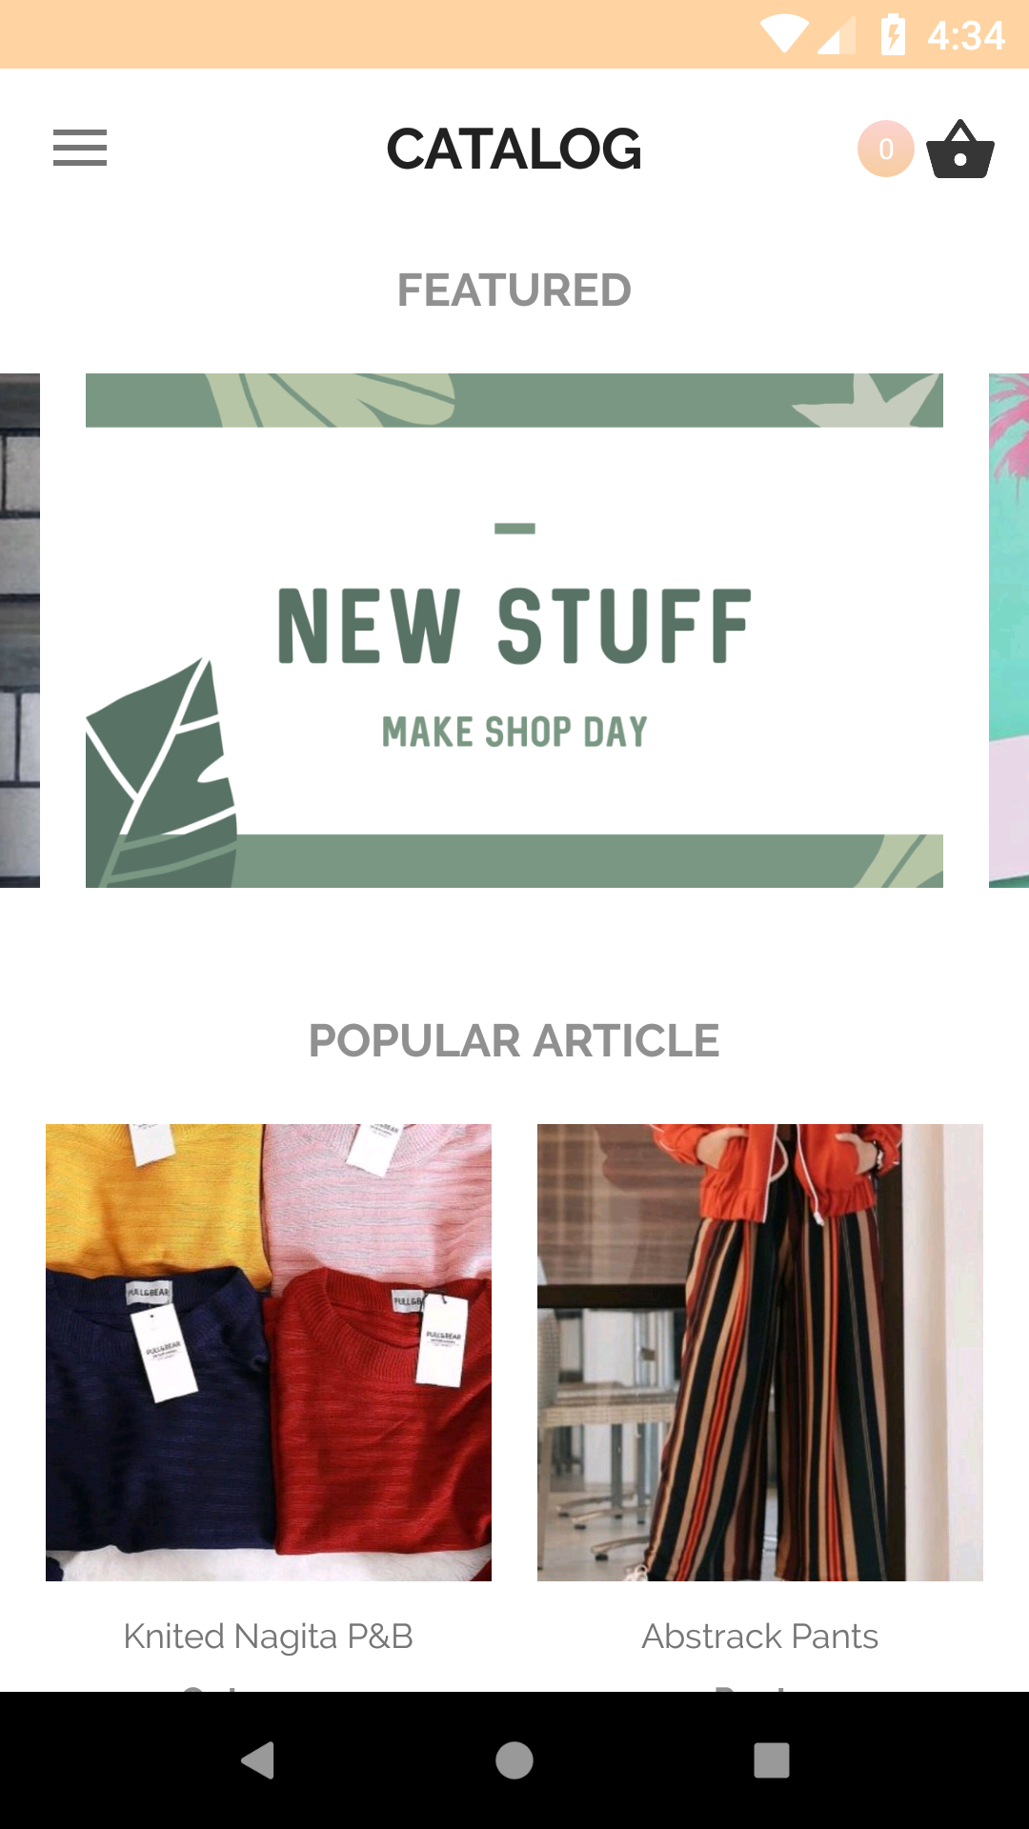Viewport: 1029px width, 1829px height.
Task: Tap the clock showing 4:34
Action: 966,36
